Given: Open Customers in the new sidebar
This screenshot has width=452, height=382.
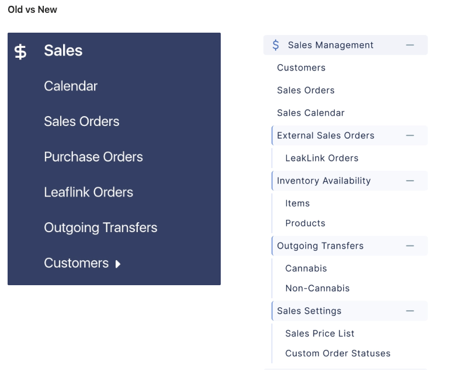Looking at the screenshot, I should (x=301, y=68).
